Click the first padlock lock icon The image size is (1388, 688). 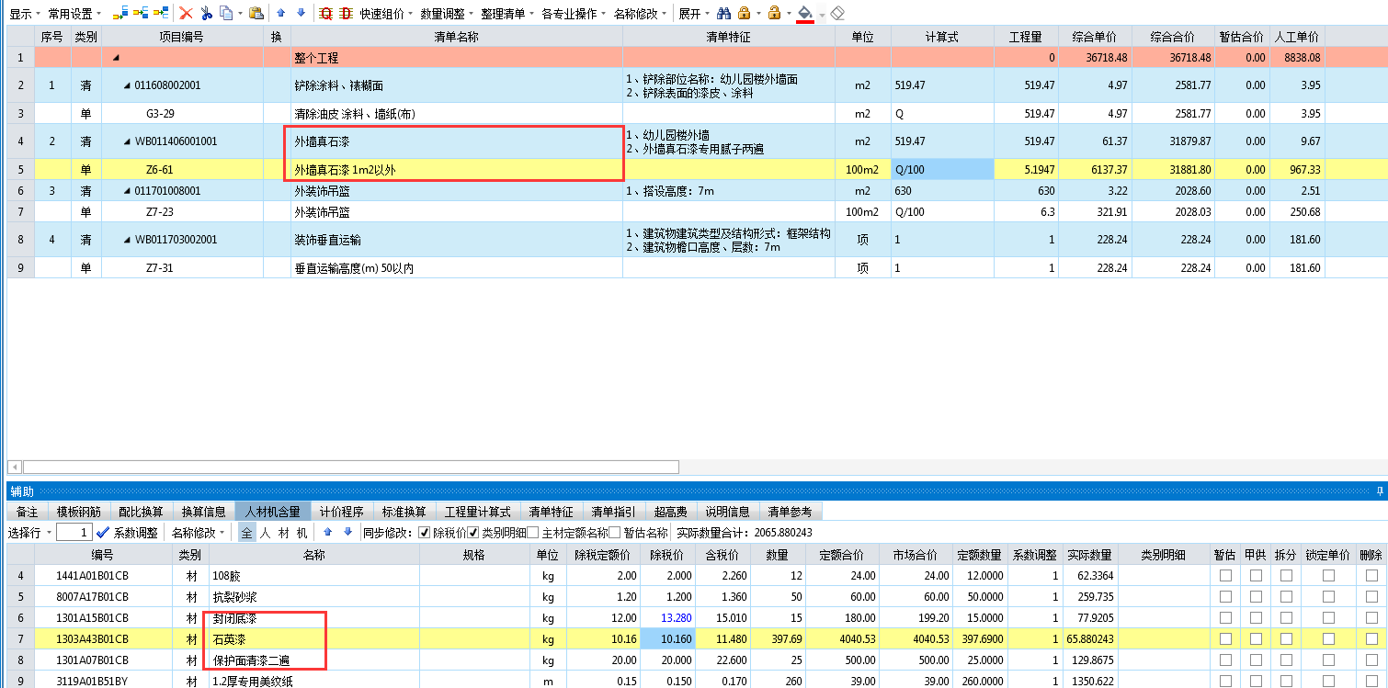tap(744, 14)
